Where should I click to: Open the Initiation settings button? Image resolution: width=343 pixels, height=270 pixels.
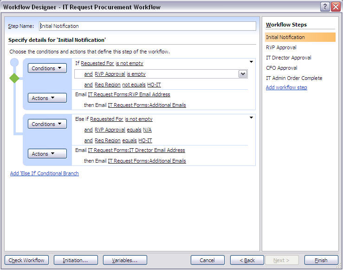point(76,260)
